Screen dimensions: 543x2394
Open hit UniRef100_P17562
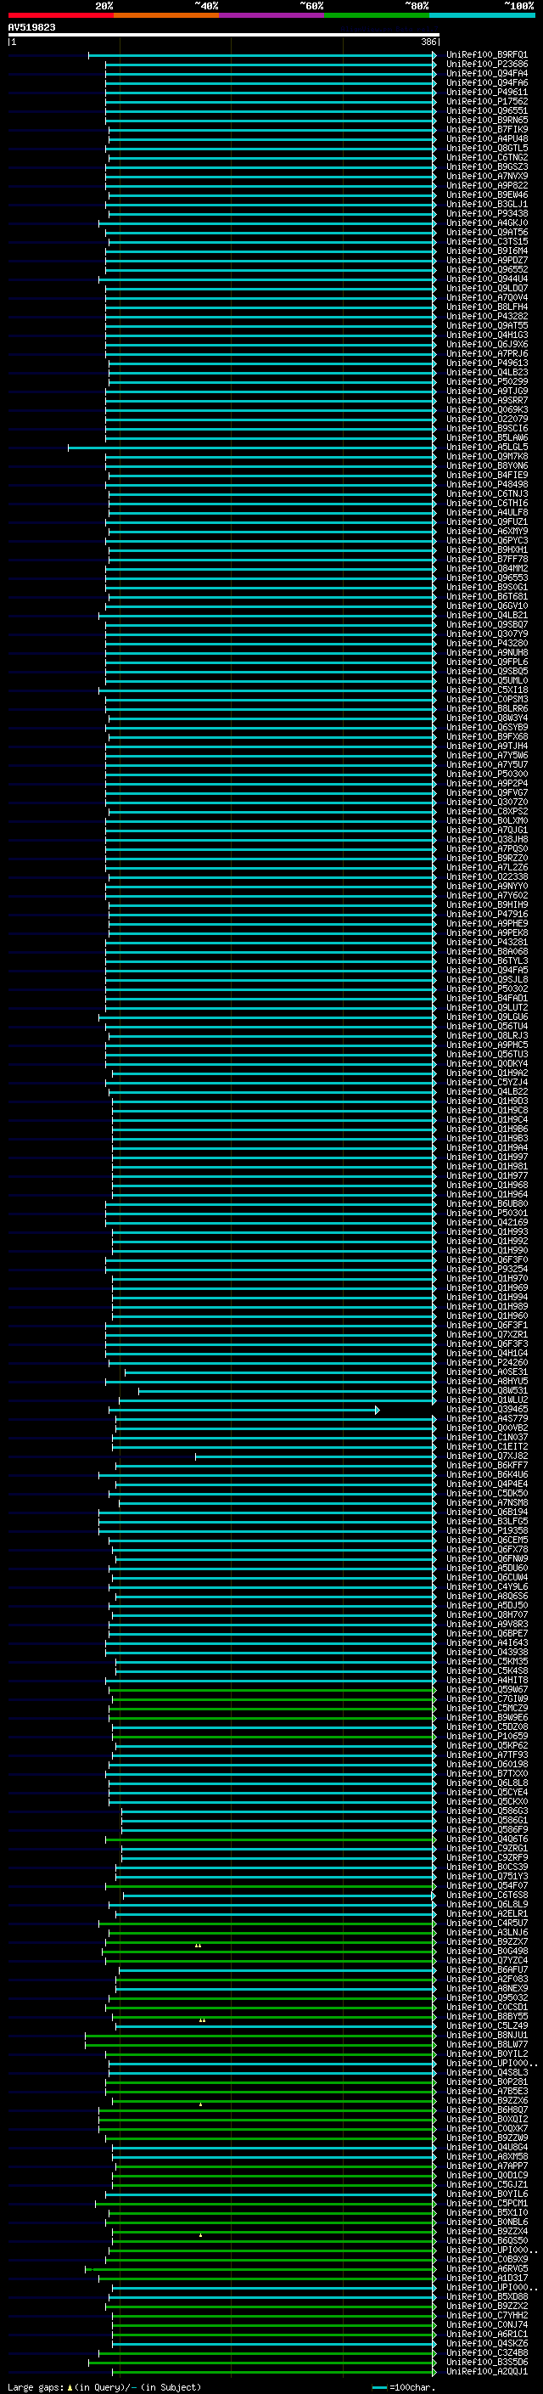coord(487,101)
